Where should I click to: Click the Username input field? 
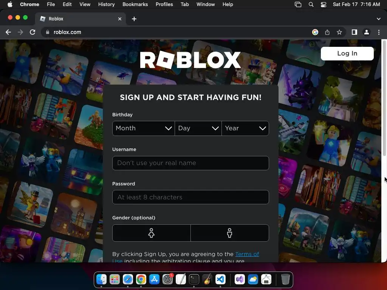tap(190, 163)
